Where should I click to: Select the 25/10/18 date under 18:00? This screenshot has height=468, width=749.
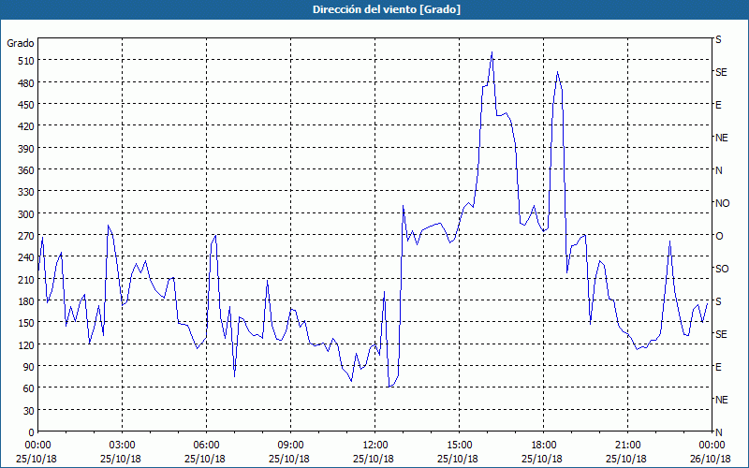click(542, 459)
